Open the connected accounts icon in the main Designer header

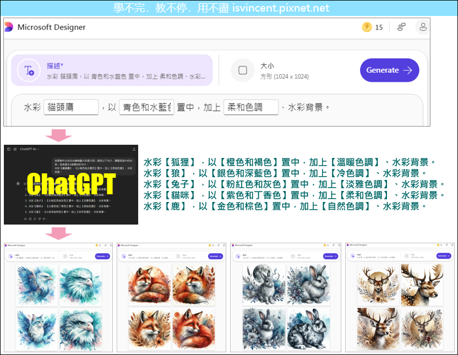(x=402, y=27)
